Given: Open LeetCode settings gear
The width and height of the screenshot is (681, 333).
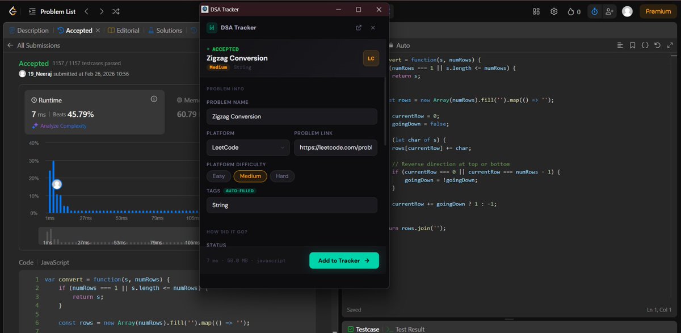Looking at the screenshot, I should pos(554,11).
